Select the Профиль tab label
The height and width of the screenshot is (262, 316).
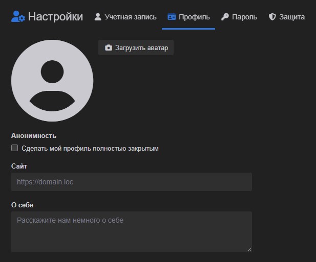coord(194,17)
